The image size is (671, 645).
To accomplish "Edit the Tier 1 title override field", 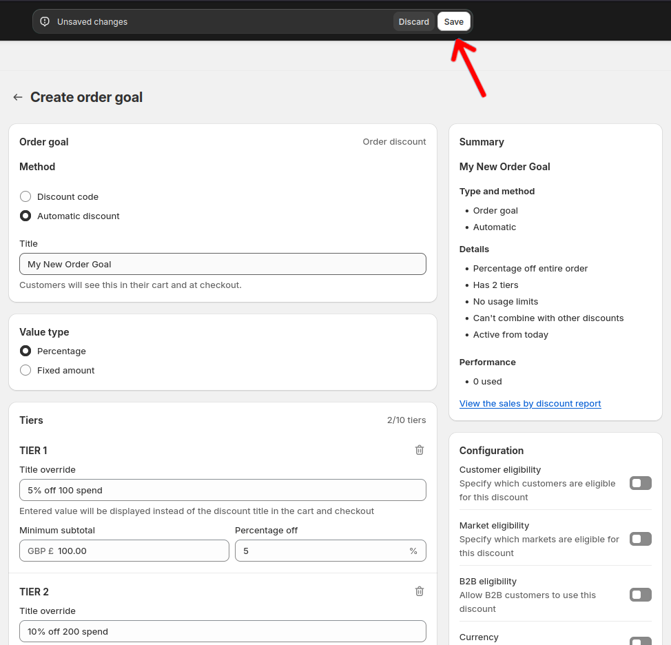I will point(223,490).
